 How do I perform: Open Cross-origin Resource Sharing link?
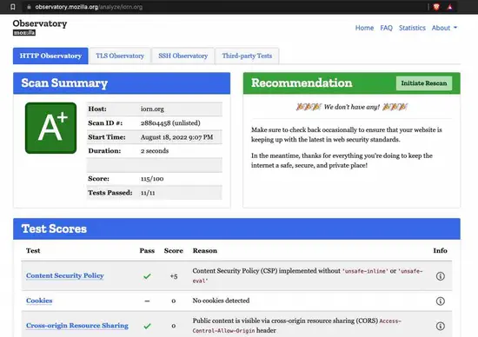click(77, 326)
